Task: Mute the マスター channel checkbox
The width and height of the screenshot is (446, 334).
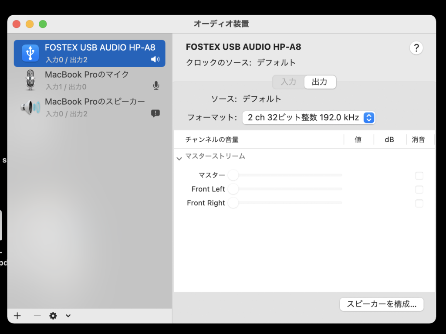Action: point(419,176)
